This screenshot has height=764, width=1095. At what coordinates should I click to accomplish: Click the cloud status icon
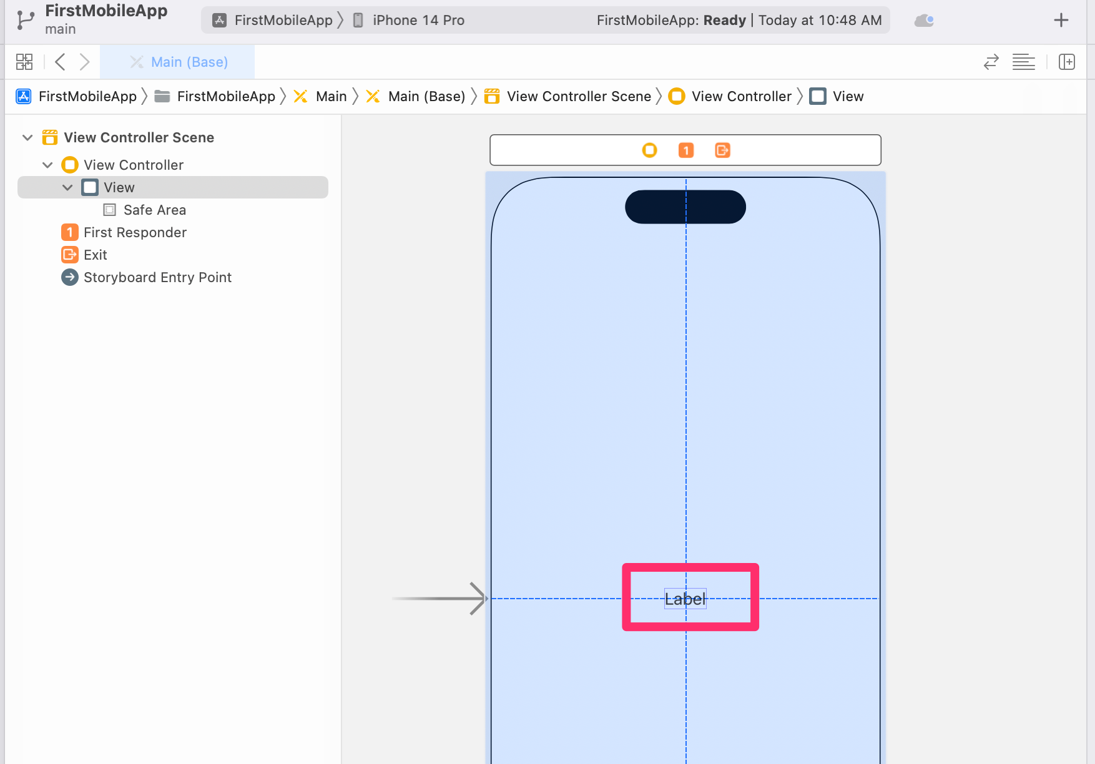[x=924, y=21]
